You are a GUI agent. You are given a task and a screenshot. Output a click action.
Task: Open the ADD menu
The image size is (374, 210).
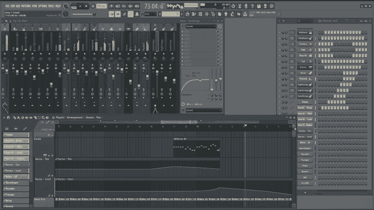[x=18, y=6]
